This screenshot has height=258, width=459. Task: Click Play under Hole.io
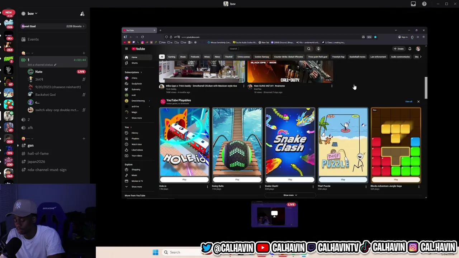[x=184, y=180]
